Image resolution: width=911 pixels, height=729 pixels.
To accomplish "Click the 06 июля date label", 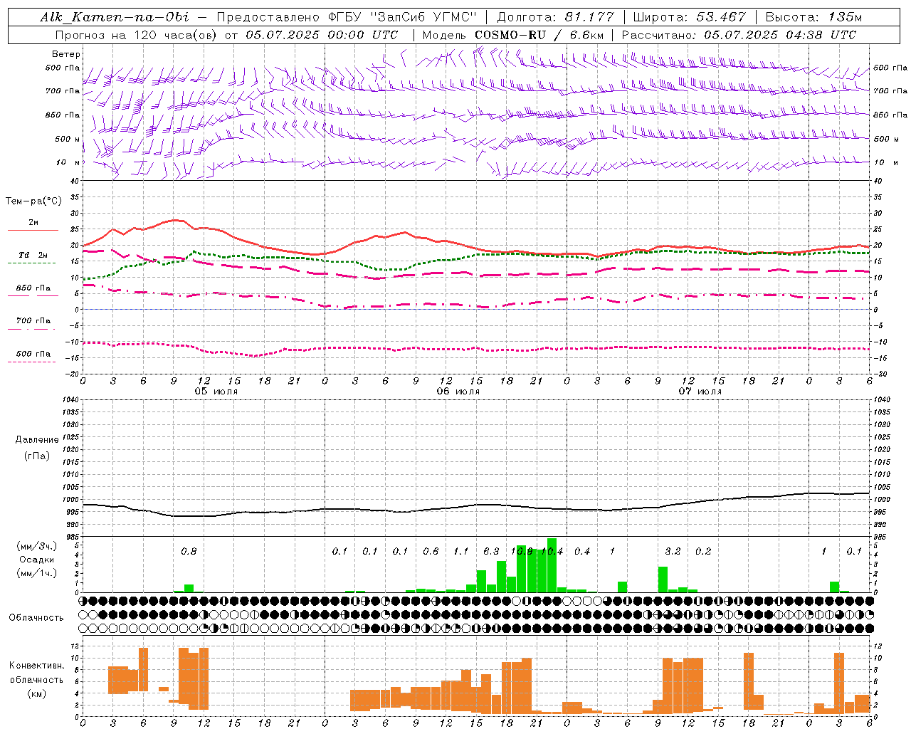I will [x=458, y=392].
